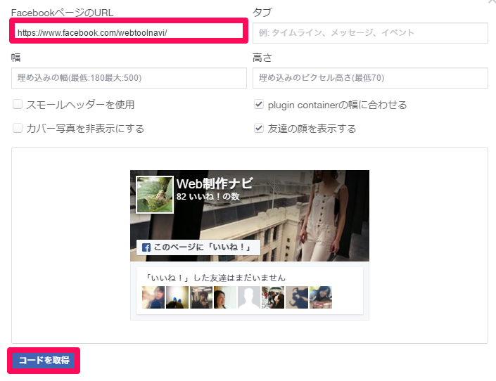Screen dimensions: 496x381
Task: Focus the タブ (tabs) input field
Action: tap(370, 33)
